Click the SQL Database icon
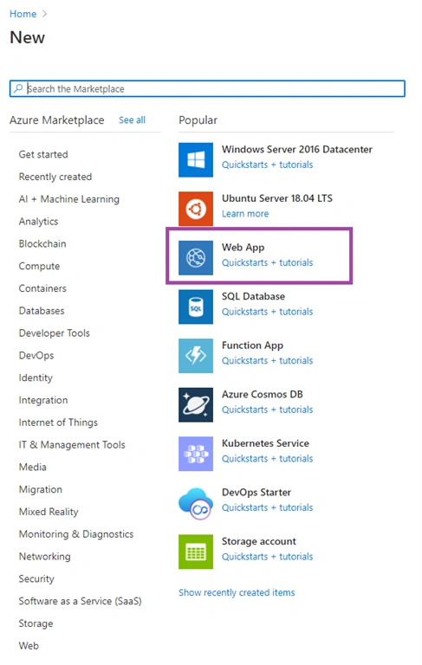 [x=196, y=307]
